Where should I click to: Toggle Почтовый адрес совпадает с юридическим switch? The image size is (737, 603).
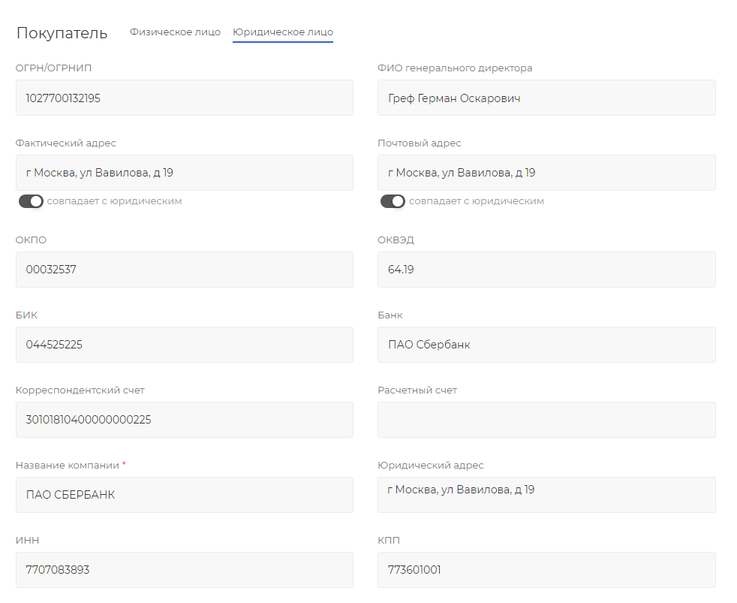tap(393, 201)
